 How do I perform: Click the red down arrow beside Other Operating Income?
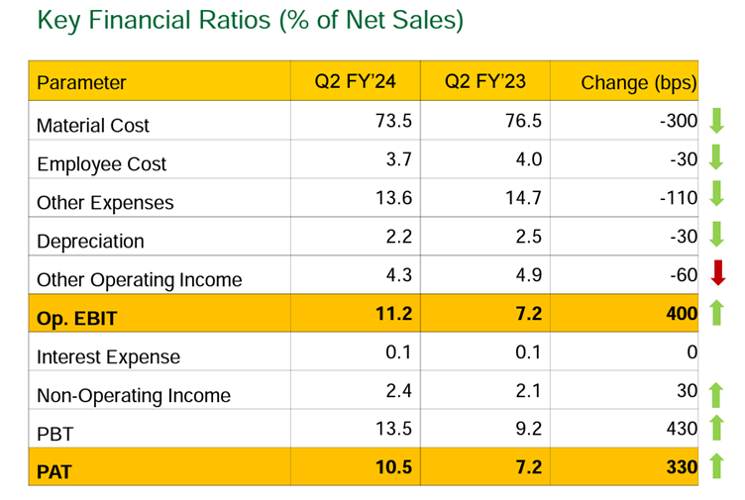point(717,276)
